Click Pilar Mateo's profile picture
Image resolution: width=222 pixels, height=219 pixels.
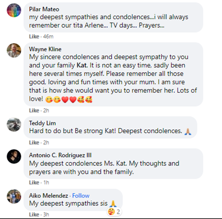tap(14, 10)
